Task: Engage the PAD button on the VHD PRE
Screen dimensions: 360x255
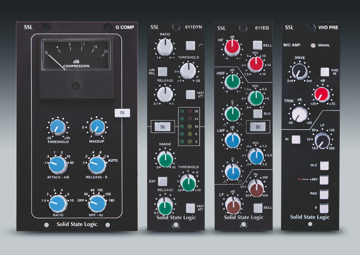Action: (x=324, y=194)
